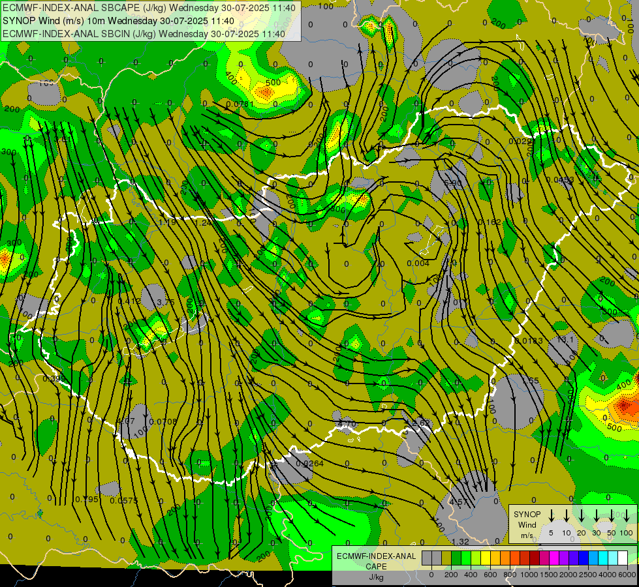639x587 pixels.
Task: Click the 5.90 value on the map
Action: tap(453, 183)
